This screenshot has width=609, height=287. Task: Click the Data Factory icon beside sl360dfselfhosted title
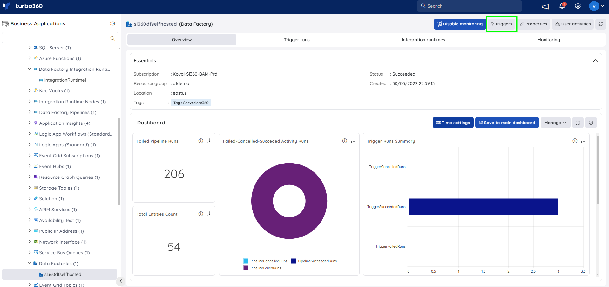pos(129,24)
